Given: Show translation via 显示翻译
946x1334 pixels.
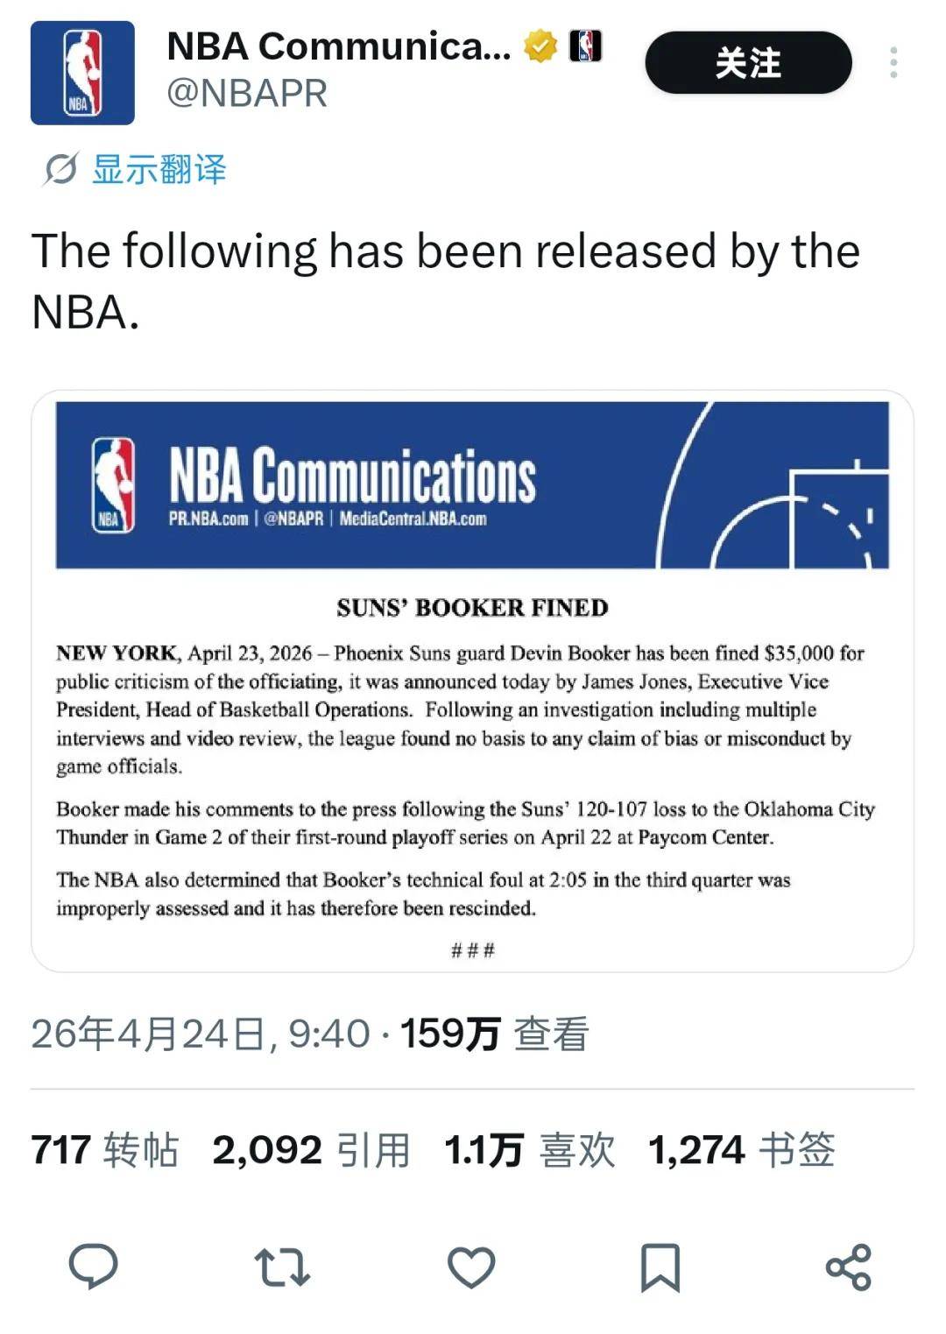Looking at the screenshot, I should pos(159,169).
